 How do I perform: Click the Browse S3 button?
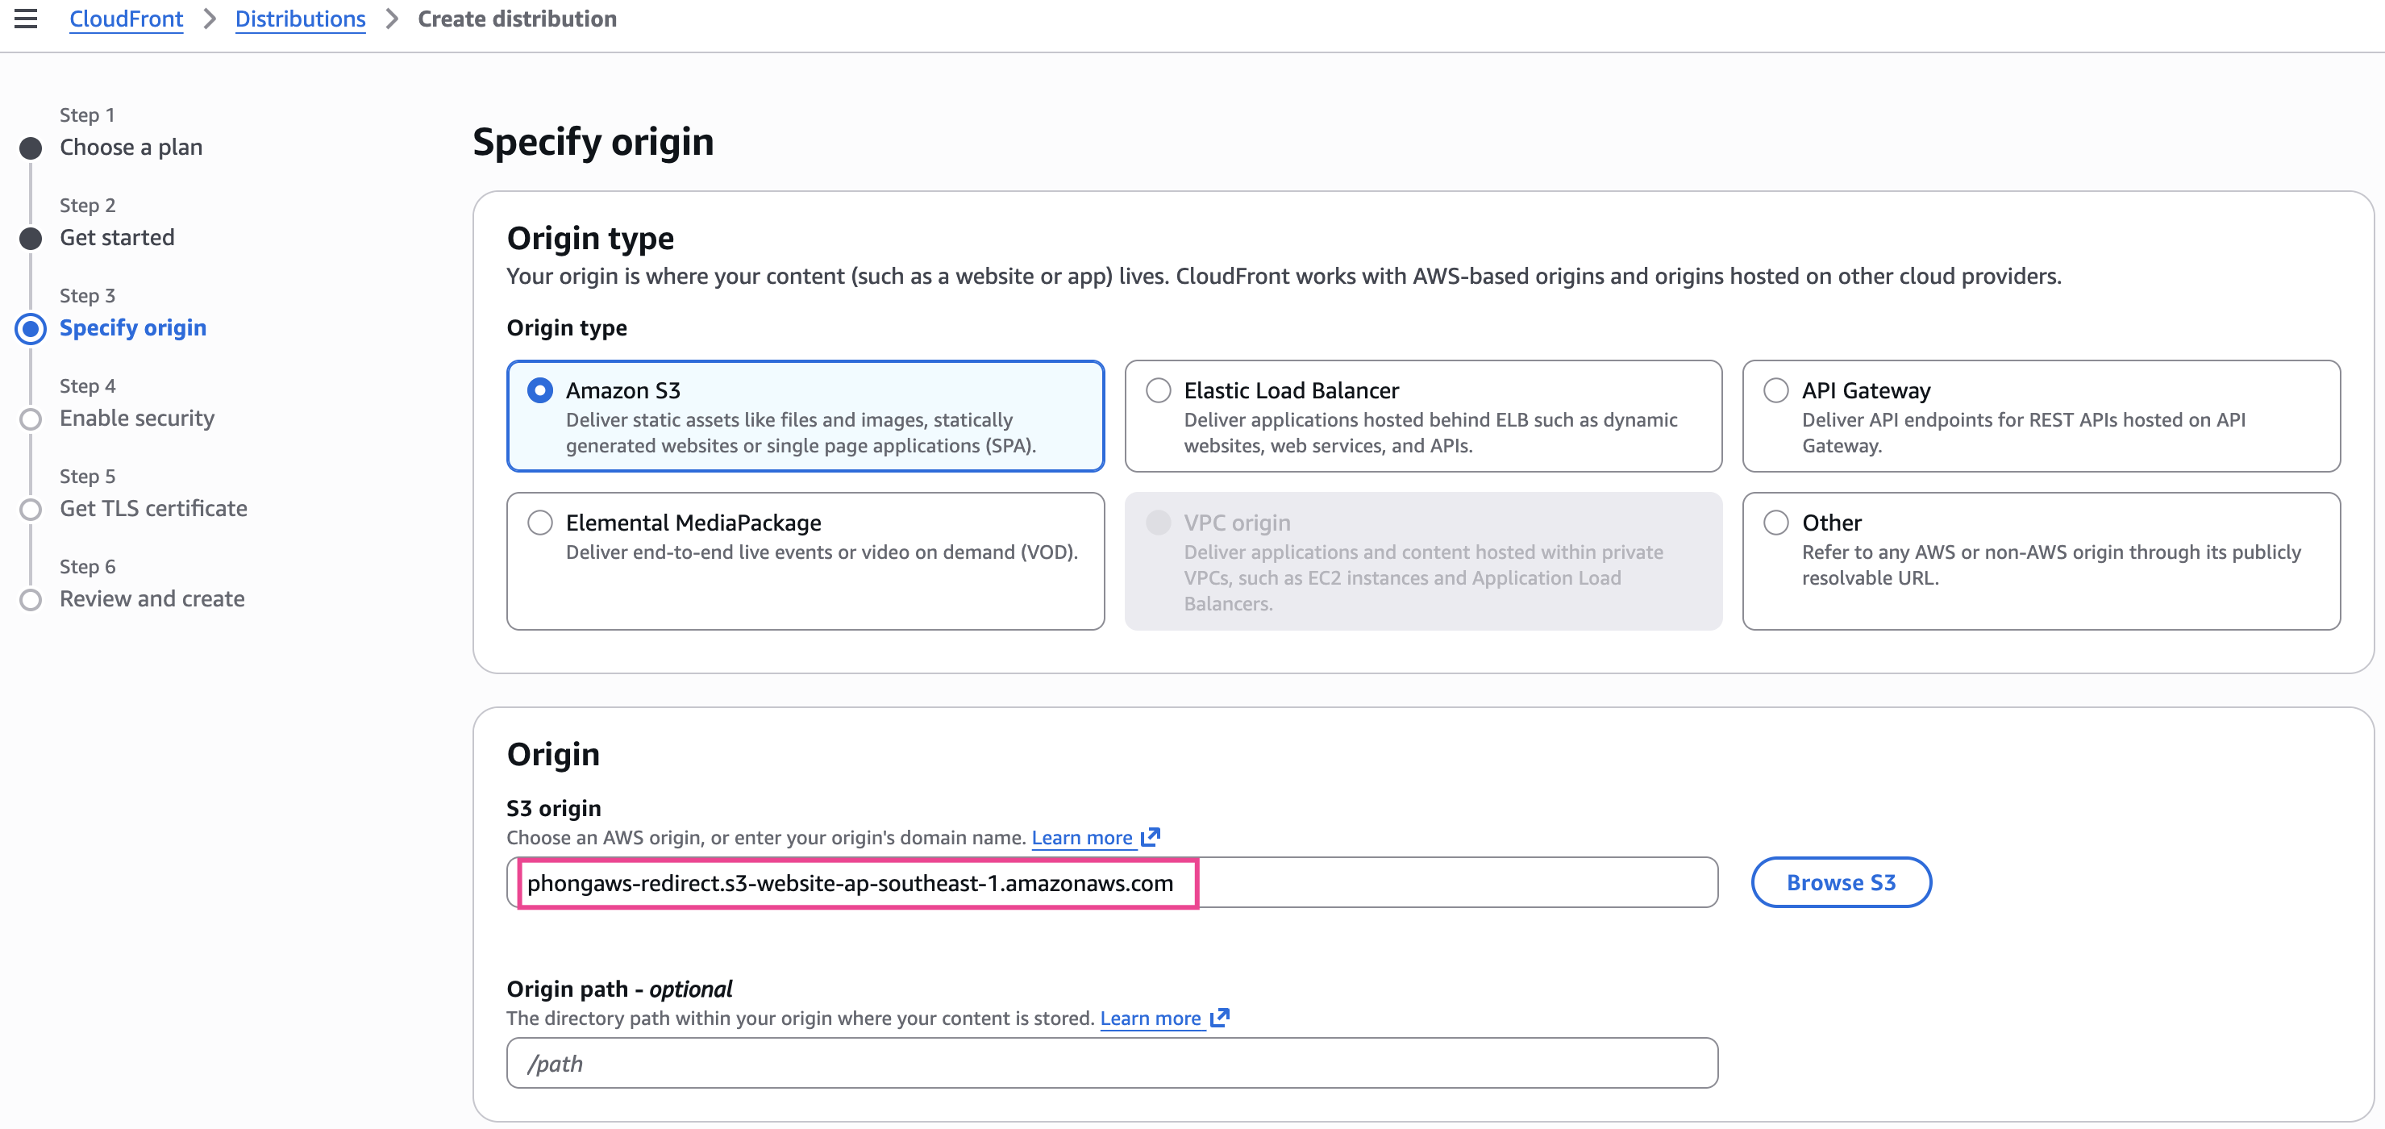(1840, 883)
